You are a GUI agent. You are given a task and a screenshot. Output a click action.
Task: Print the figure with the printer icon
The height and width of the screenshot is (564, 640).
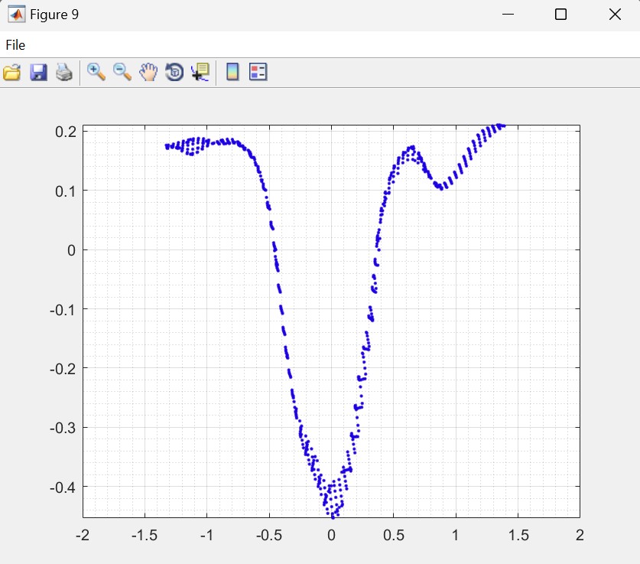pyautogui.click(x=64, y=73)
